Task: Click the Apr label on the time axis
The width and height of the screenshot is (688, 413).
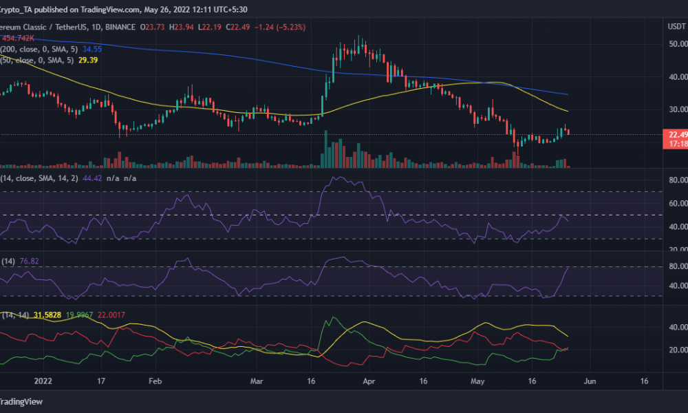Action: [x=369, y=381]
